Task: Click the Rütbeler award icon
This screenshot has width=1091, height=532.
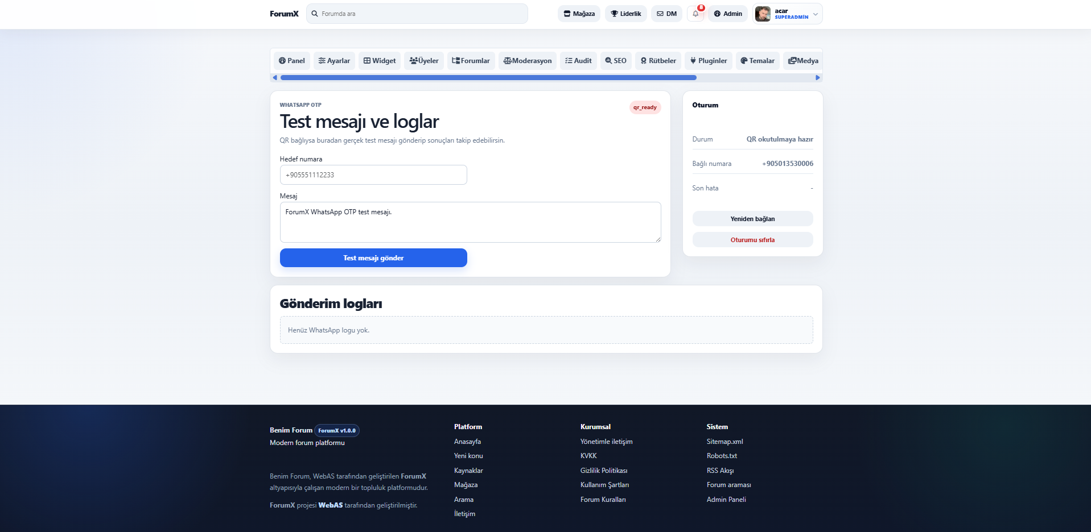Action: tap(644, 61)
